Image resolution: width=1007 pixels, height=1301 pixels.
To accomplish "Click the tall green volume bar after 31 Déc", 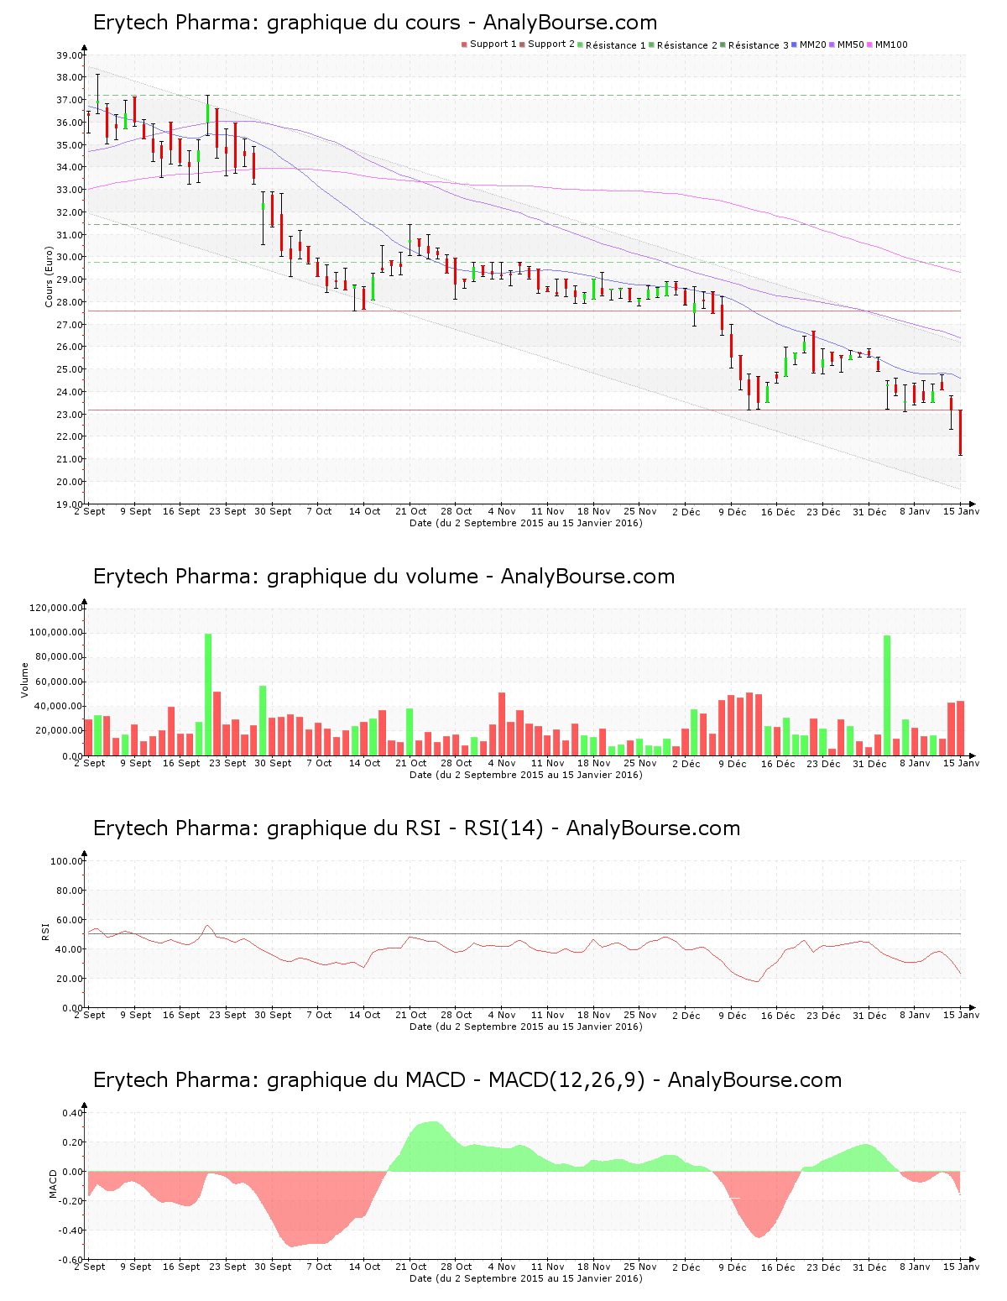I will 887,696.
